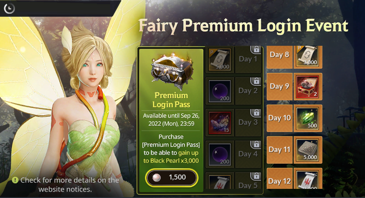Click the Day 5 partially visible scroll reward

click(220, 182)
